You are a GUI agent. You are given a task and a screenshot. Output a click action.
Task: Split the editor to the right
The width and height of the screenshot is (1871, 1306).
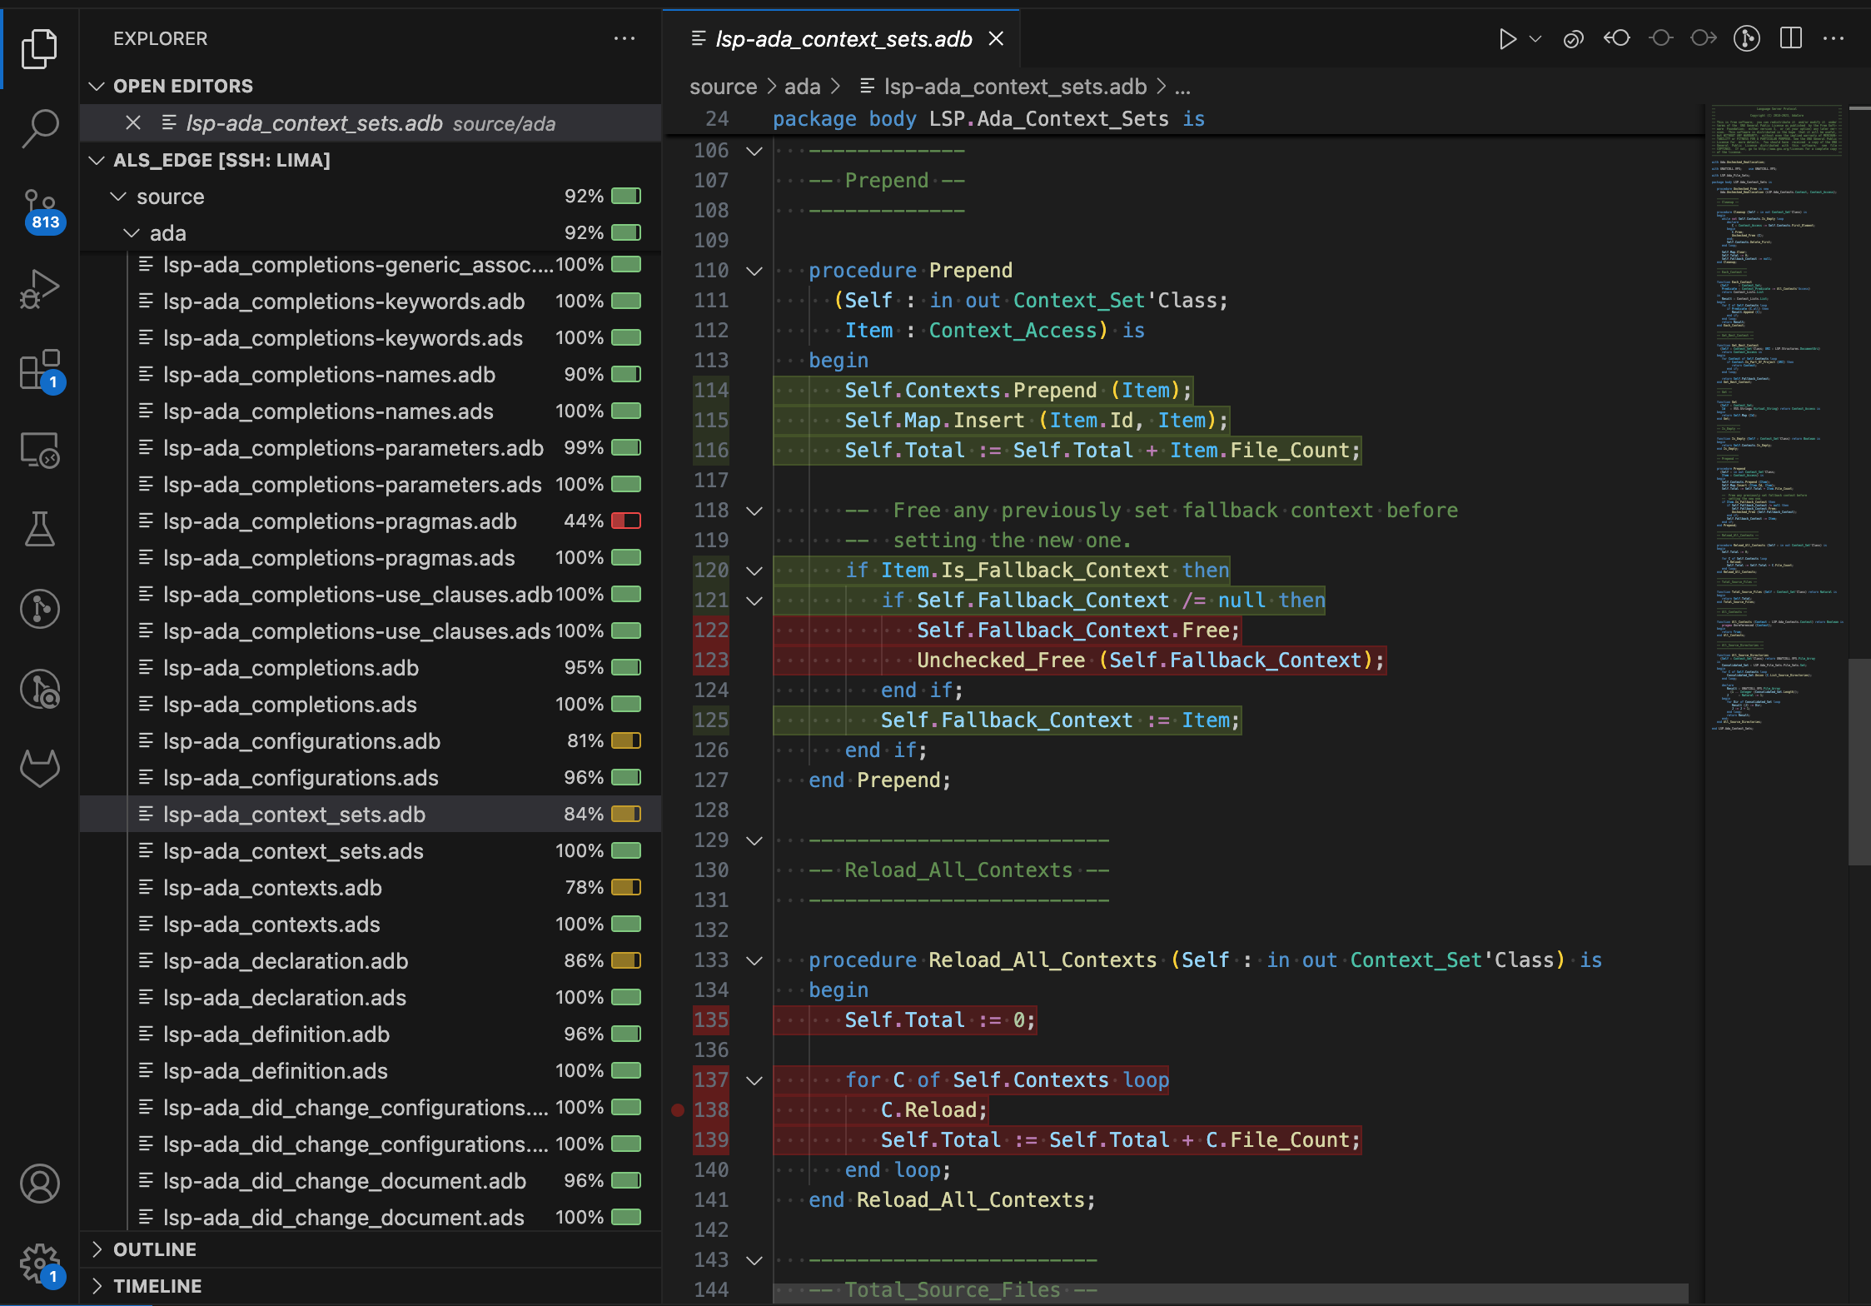point(1790,39)
